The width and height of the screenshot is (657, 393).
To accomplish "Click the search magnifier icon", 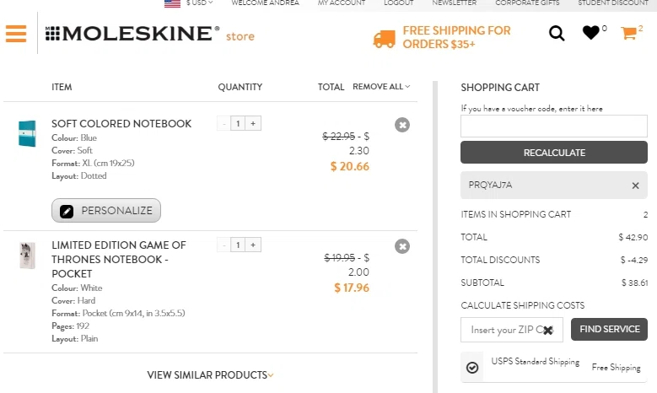I will (x=557, y=33).
